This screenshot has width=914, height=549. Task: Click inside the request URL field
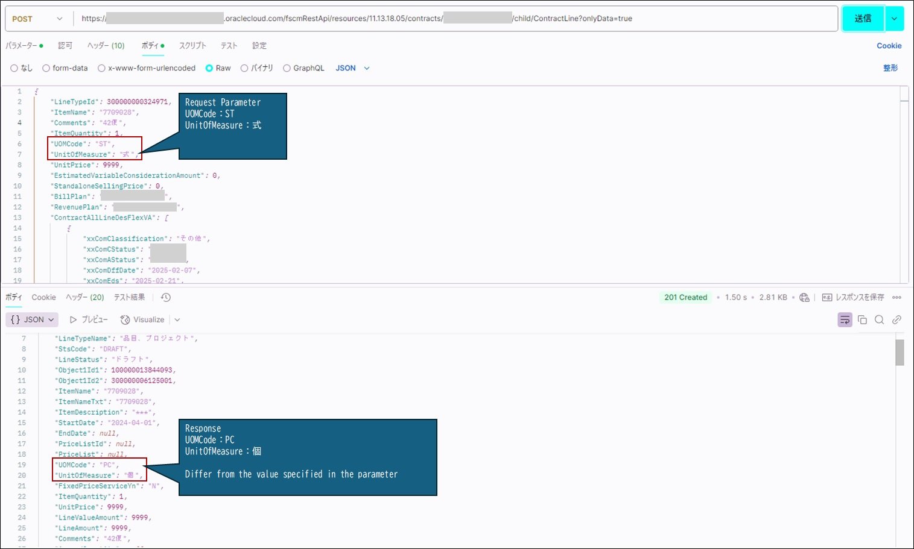[422, 19]
